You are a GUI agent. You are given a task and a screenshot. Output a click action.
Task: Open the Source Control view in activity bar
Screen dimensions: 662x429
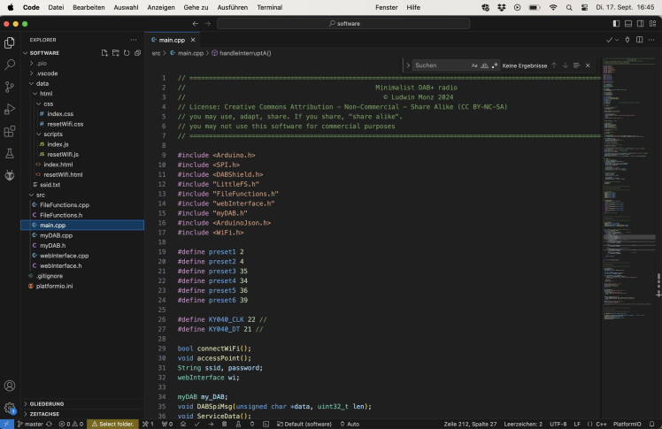[x=10, y=87]
